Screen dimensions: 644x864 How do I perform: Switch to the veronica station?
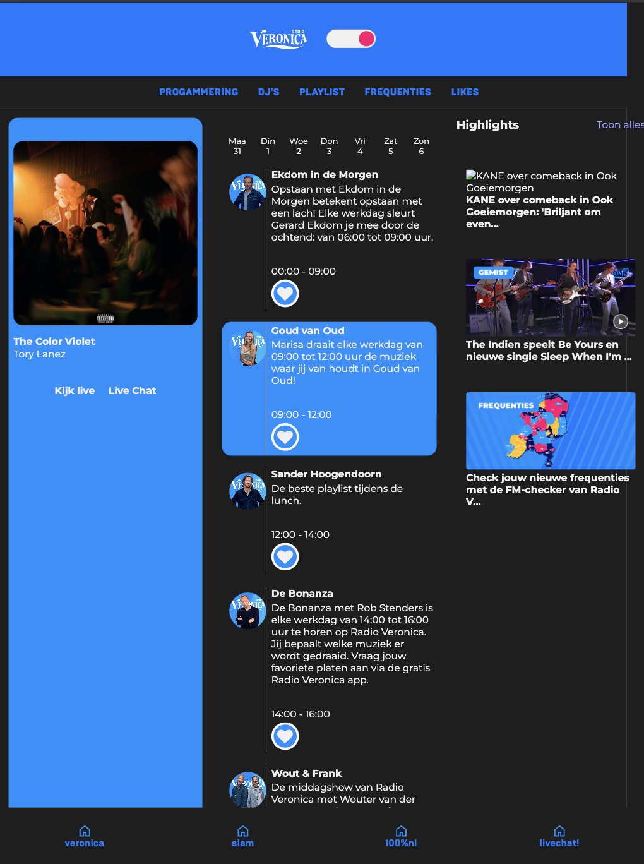click(x=85, y=836)
